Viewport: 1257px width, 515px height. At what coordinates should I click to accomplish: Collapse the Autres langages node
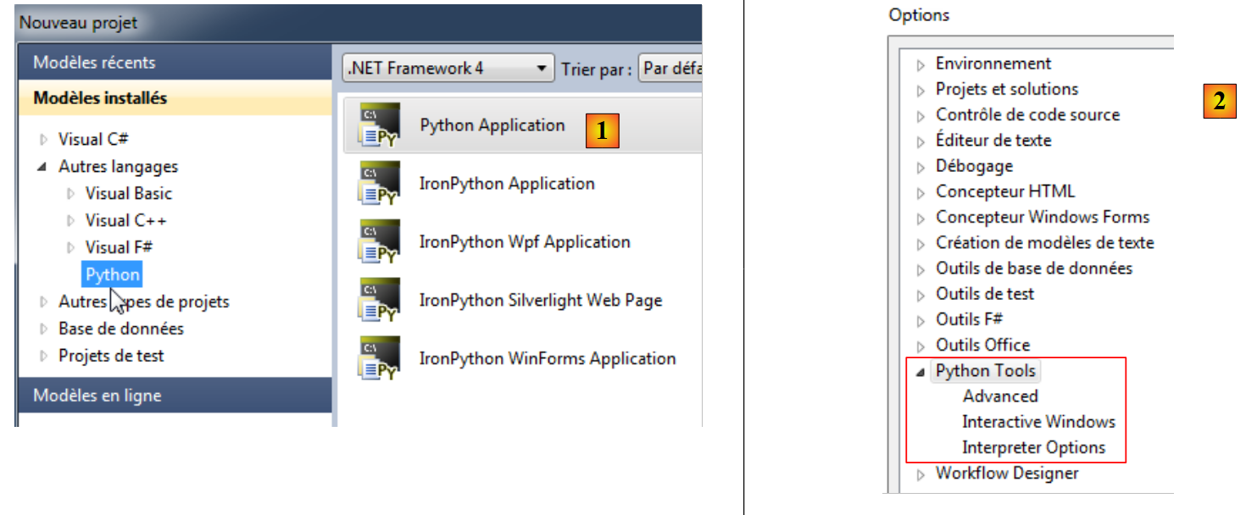43,168
